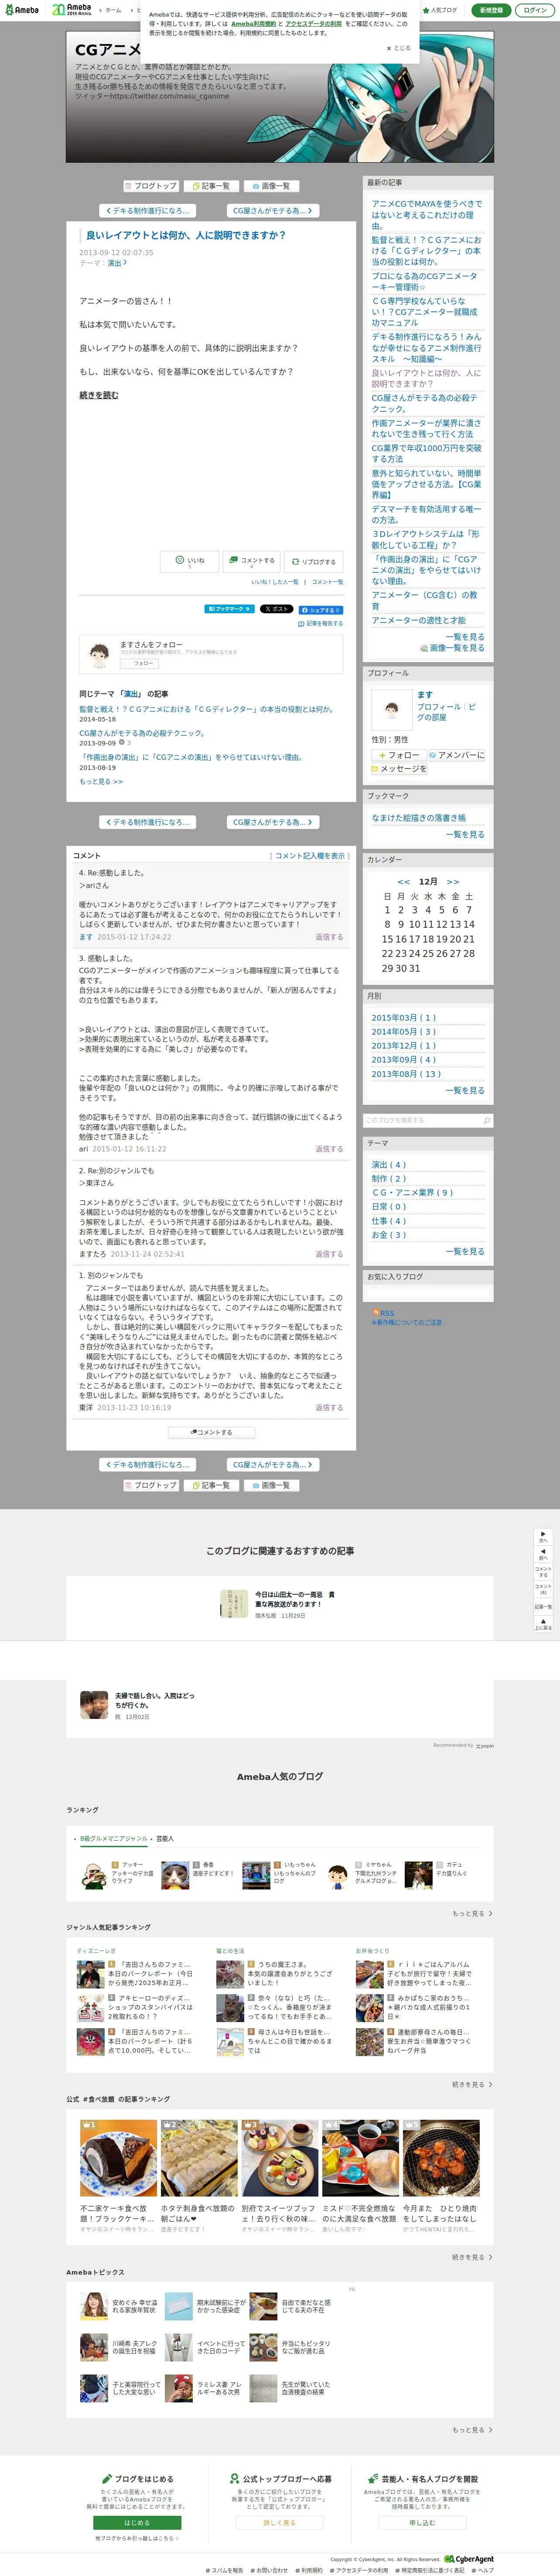Click profile avatar thumbnail in sidebar

point(391,709)
